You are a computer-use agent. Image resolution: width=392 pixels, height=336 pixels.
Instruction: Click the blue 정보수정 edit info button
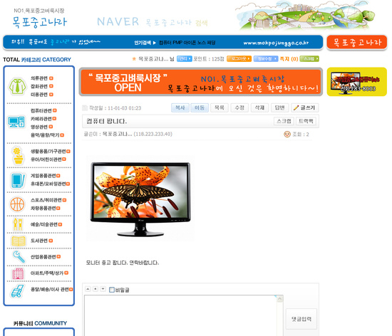pyautogui.click(x=266, y=58)
